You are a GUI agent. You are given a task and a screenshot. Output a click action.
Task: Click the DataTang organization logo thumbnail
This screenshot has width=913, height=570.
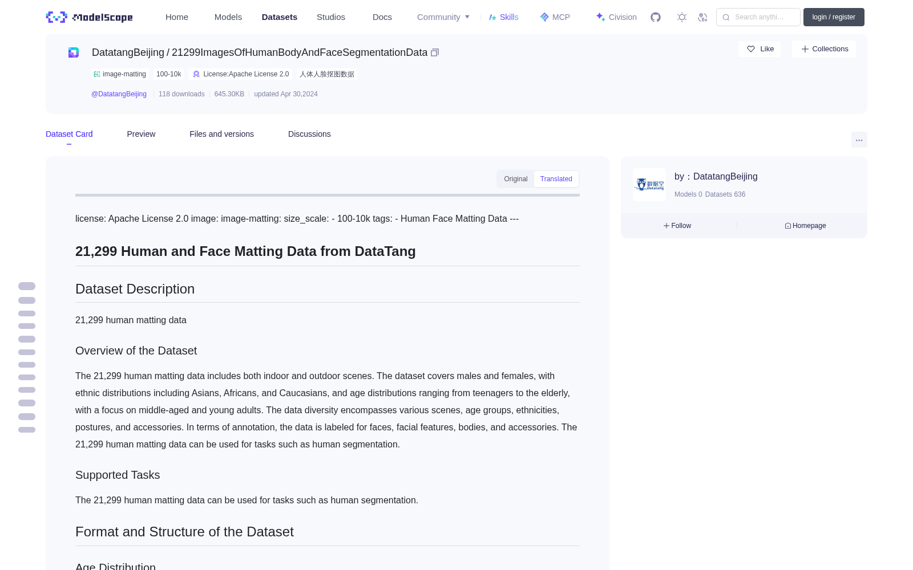649,185
